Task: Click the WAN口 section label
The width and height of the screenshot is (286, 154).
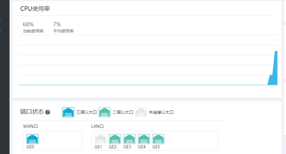Action: click(30, 126)
